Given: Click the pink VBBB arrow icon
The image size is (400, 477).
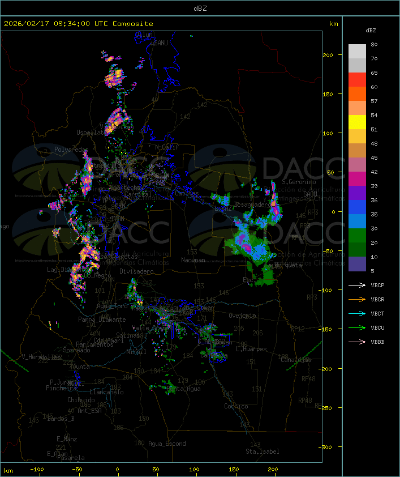Looking at the screenshot, I should click(357, 342).
